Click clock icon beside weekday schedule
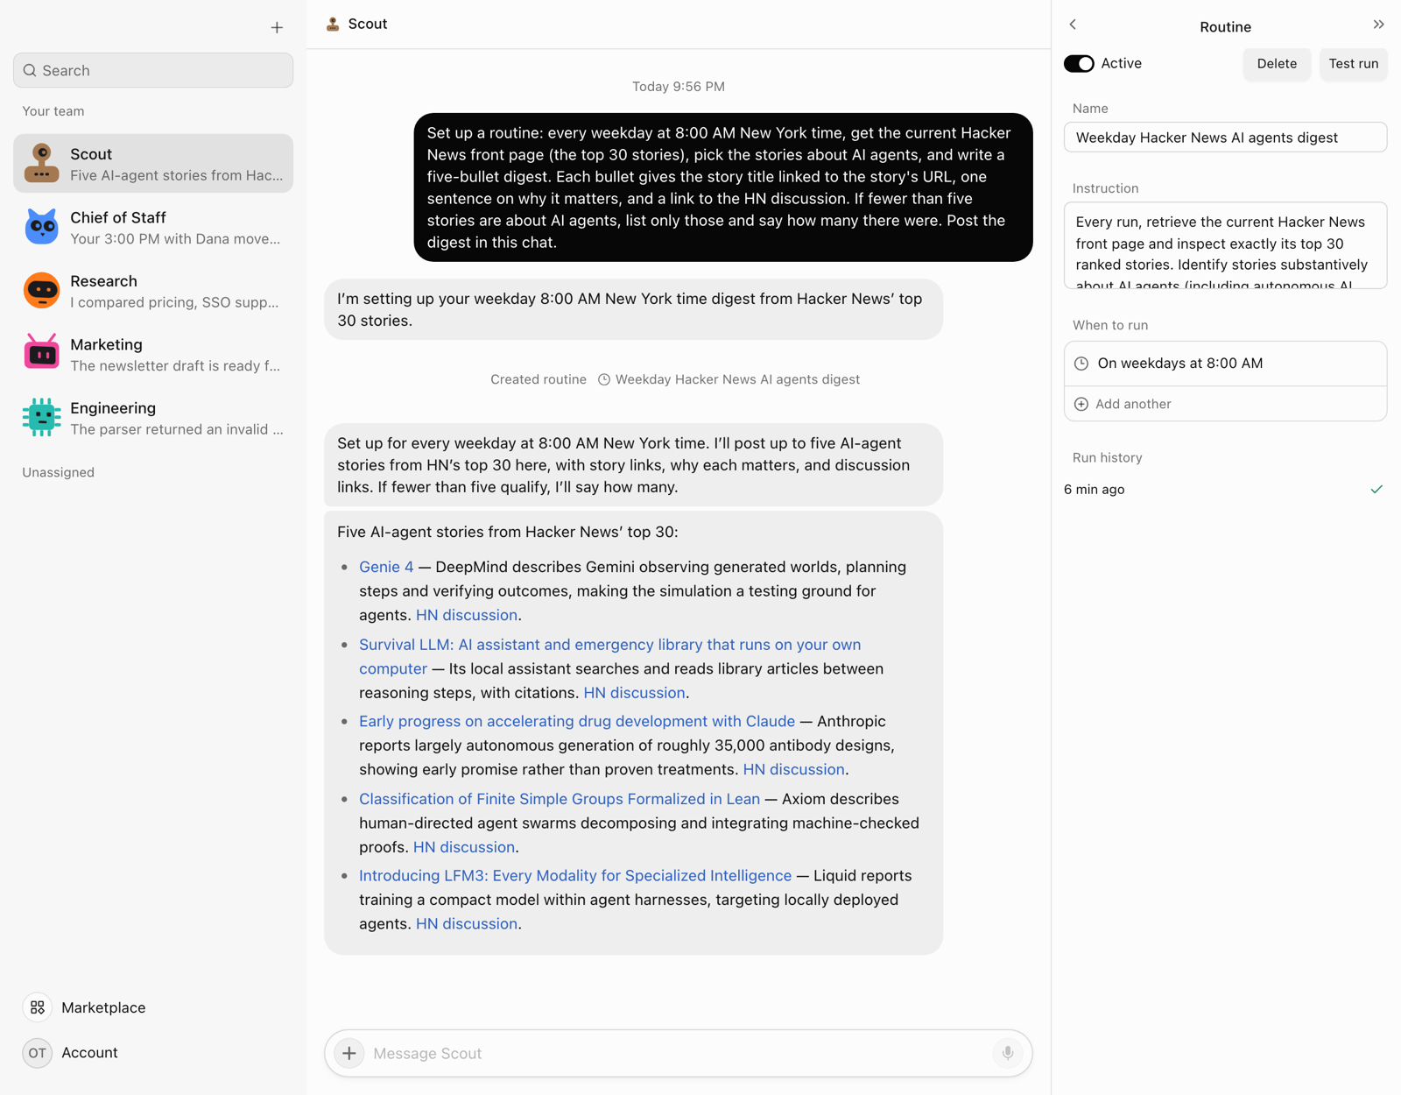This screenshot has height=1095, width=1401. (x=1081, y=364)
